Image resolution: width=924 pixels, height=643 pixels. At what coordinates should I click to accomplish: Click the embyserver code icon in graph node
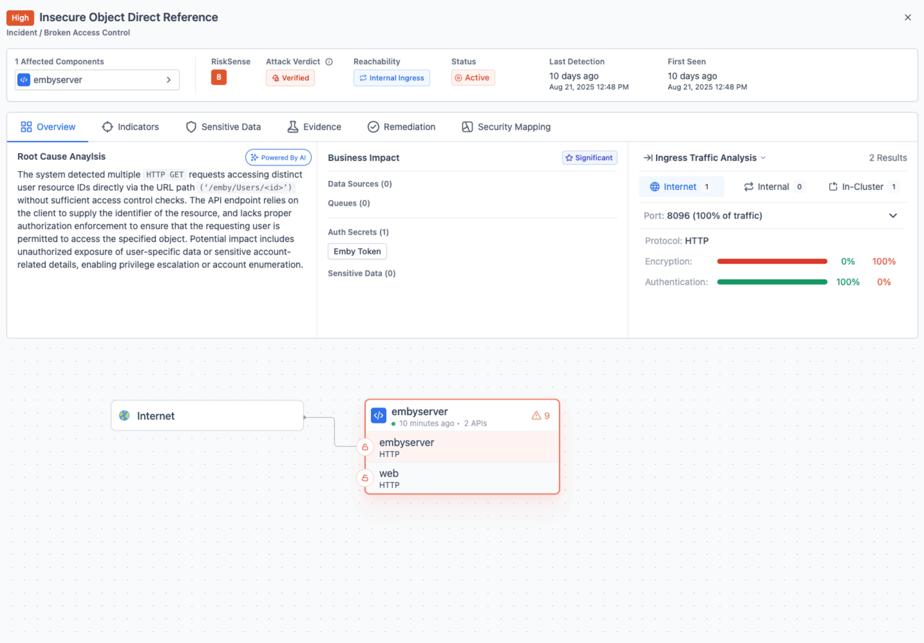point(378,416)
